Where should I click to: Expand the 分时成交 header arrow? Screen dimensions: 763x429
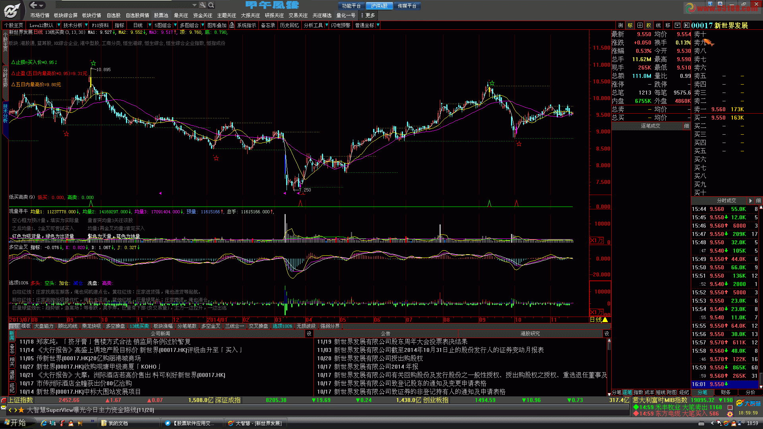pos(750,201)
